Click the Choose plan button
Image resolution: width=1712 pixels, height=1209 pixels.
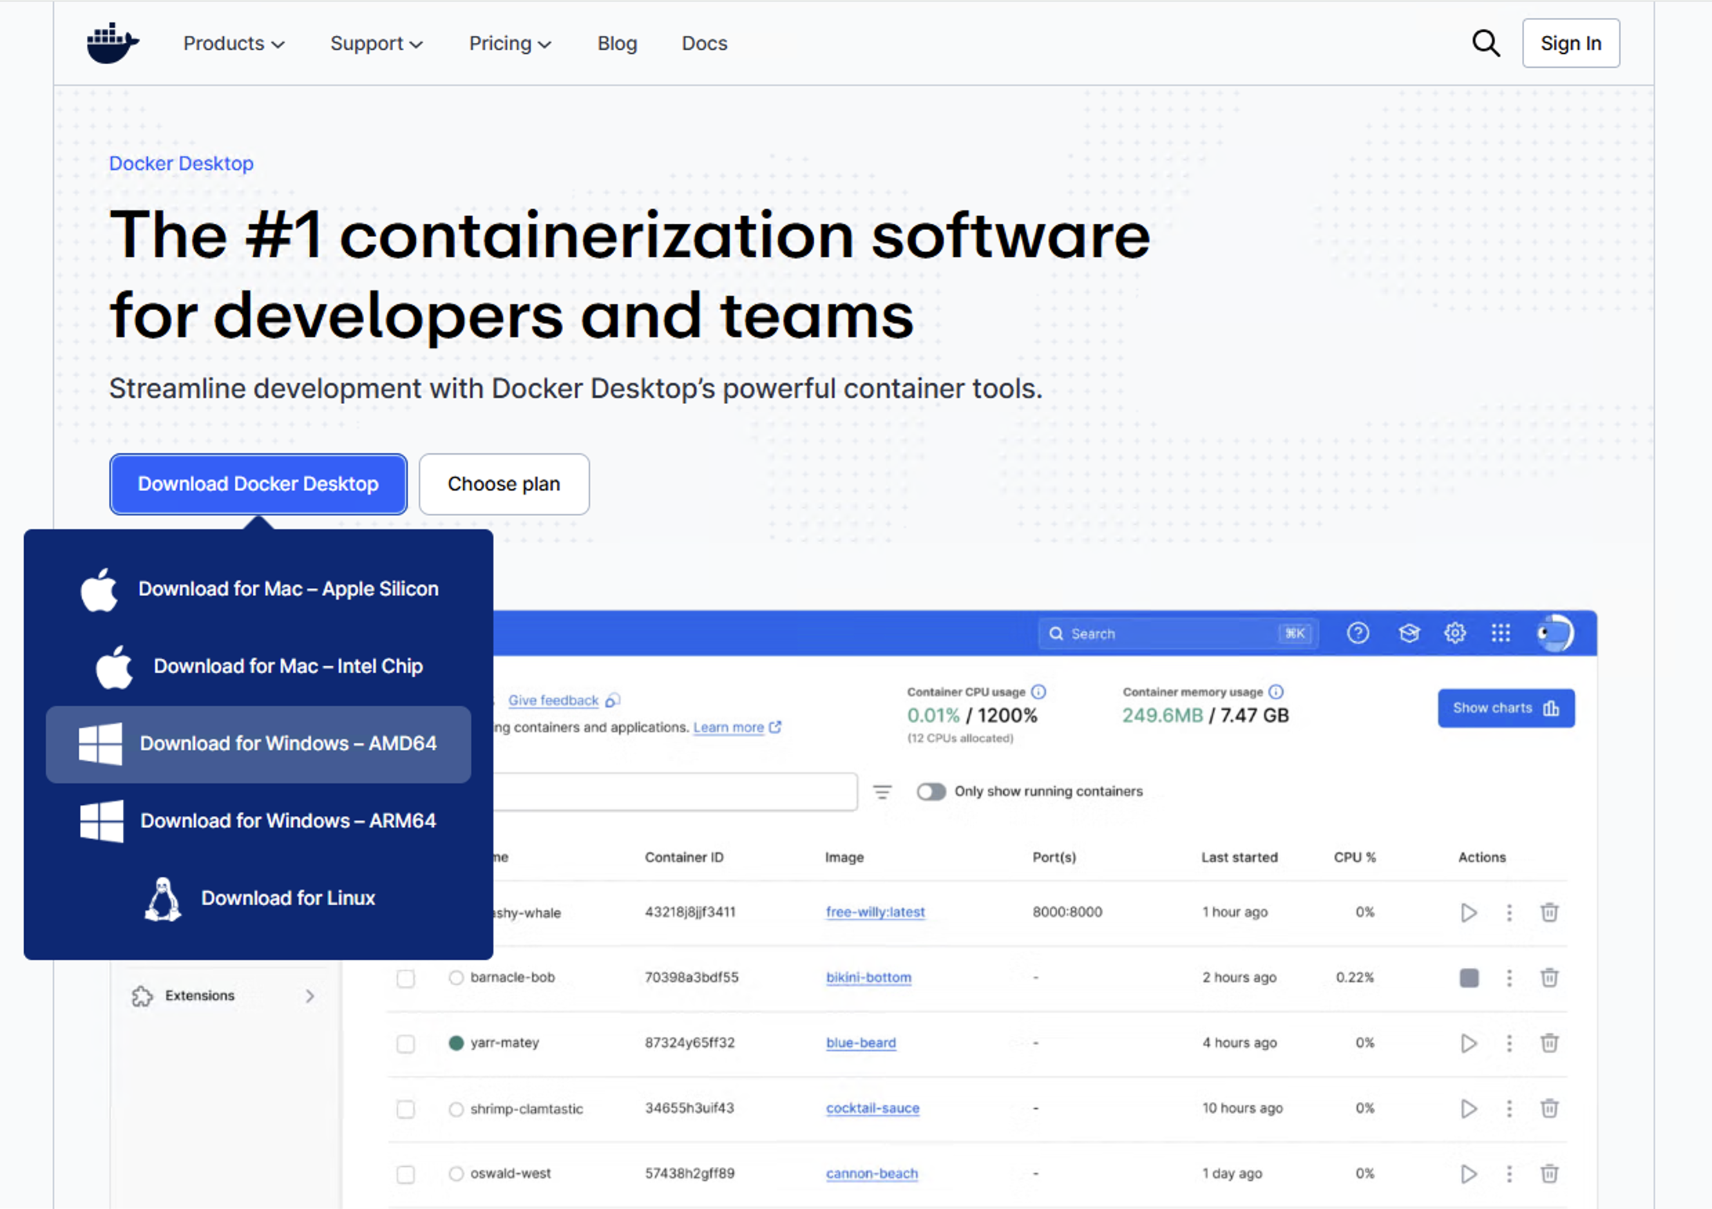click(x=504, y=484)
